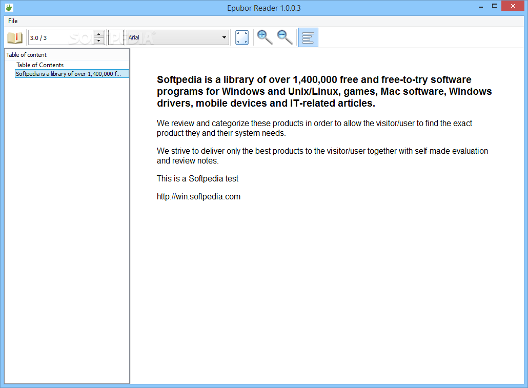Select the 'Softpedia is a library' tree entry
Image resolution: width=528 pixels, height=388 pixels.
[x=72, y=74]
